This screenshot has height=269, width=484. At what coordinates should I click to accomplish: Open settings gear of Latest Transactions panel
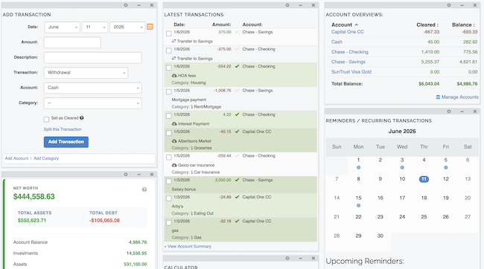click(x=287, y=5)
